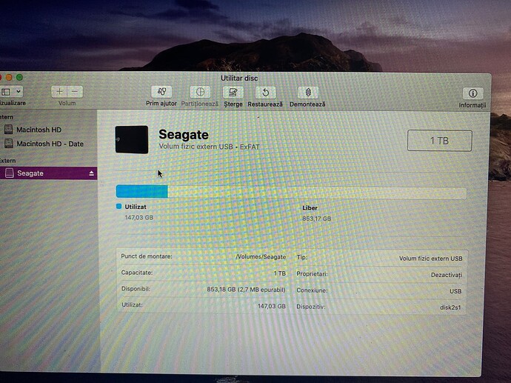Open the Restaurează restore tool
The width and height of the screenshot is (511, 383).
tap(266, 93)
